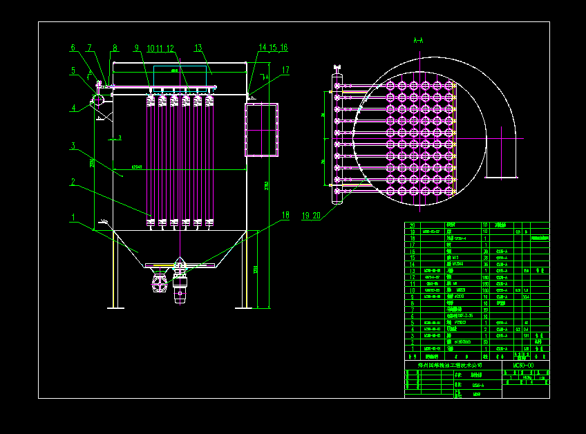Click row number 20 in the parts table

click(413, 225)
